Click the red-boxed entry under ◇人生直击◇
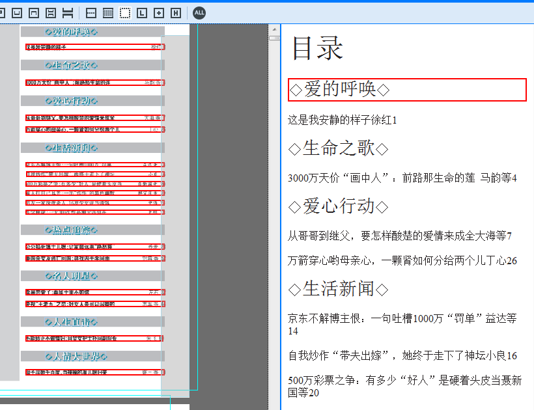Image resolution: width=534 pixels, height=410 pixels. click(95, 338)
